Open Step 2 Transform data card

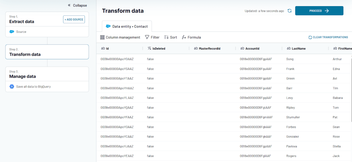coord(47,52)
